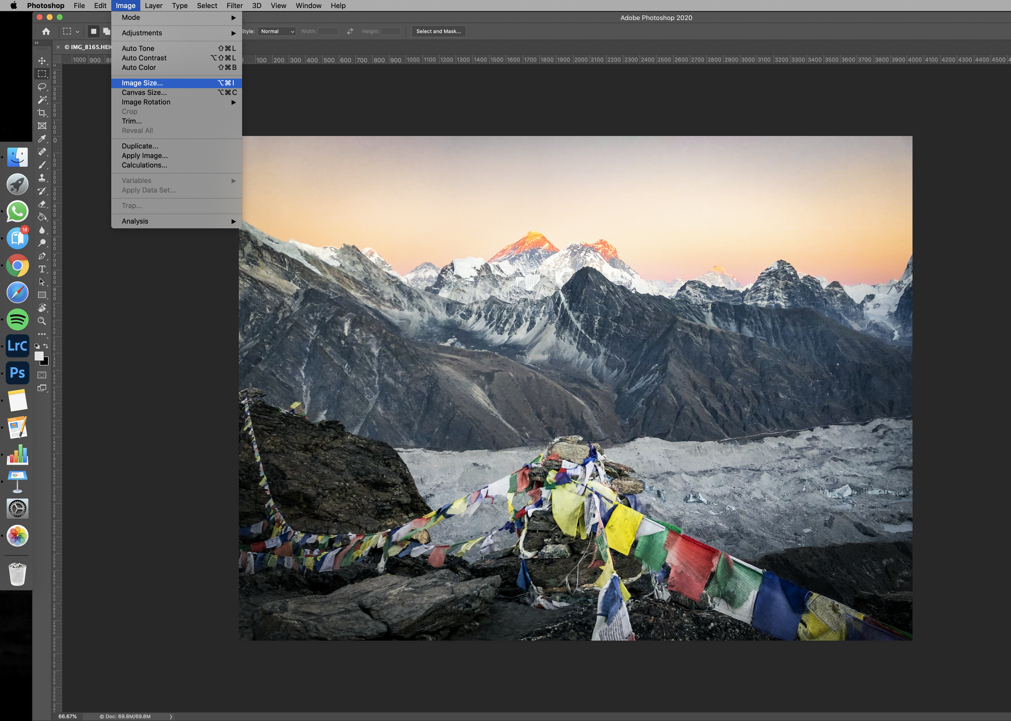The width and height of the screenshot is (1011, 721).
Task: Choose Trim menu item
Action: [177, 121]
